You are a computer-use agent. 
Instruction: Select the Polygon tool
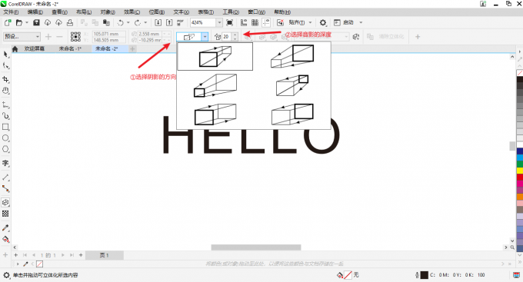point(5,149)
